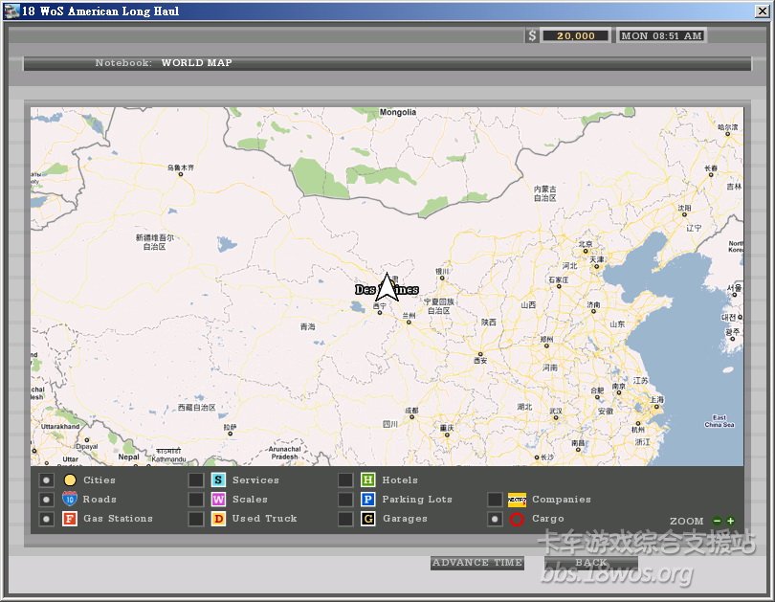The width and height of the screenshot is (775, 602).
Task: Click the Services S icon
Action: tap(218, 480)
